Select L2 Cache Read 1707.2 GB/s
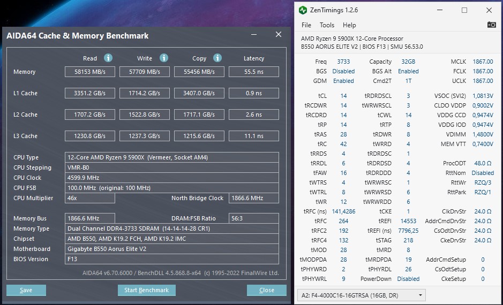The height and width of the screenshot is (305, 503). pos(90,115)
